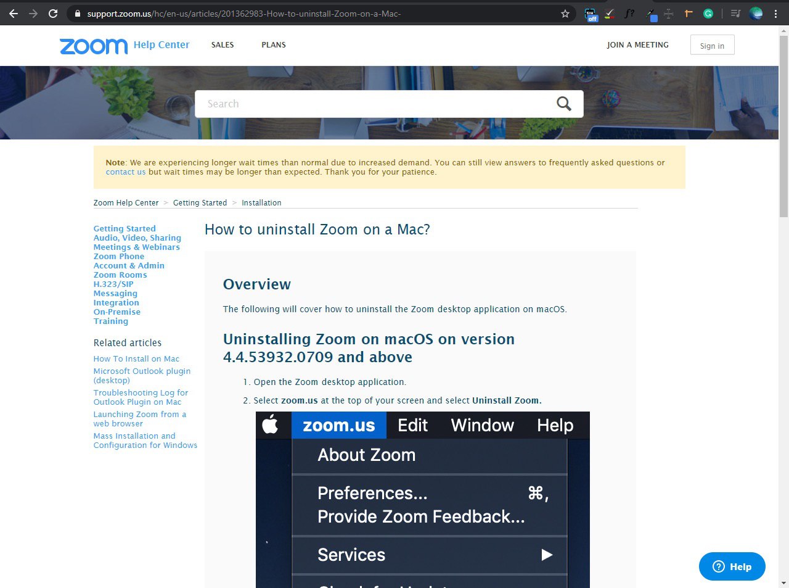Open 'Microsoft Outlook plugin (desktop)' article

click(142, 376)
